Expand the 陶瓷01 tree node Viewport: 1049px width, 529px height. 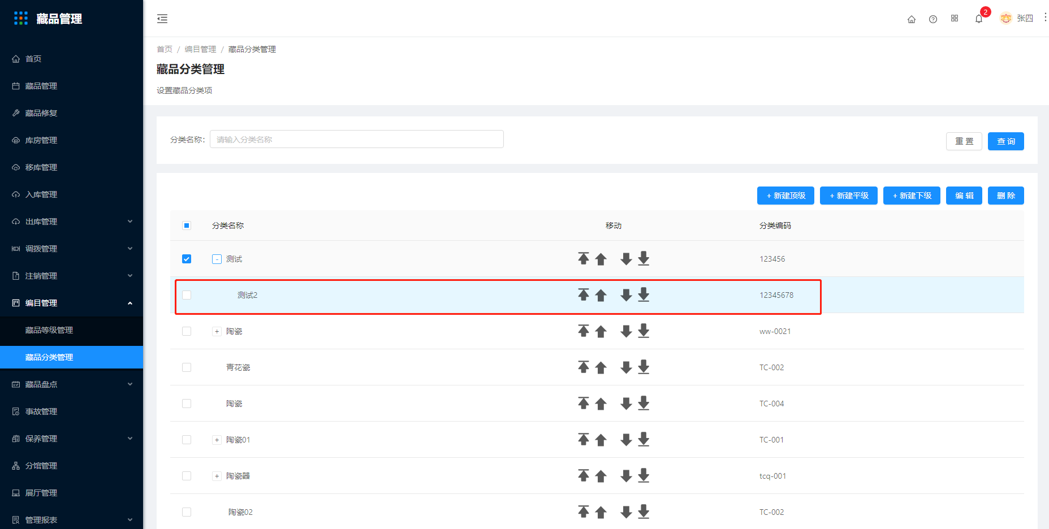pyautogui.click(x=217, y=440)
